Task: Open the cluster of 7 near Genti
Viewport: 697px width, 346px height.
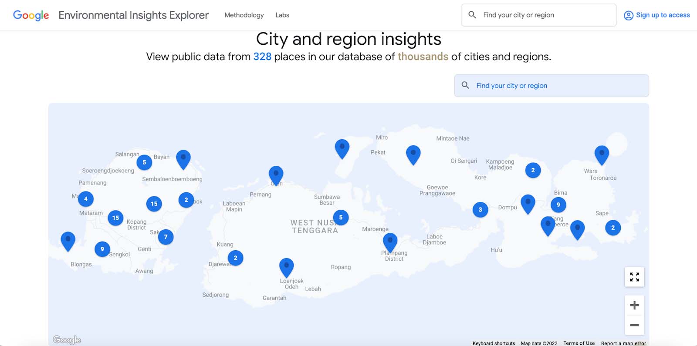Action: coord(166,237)
